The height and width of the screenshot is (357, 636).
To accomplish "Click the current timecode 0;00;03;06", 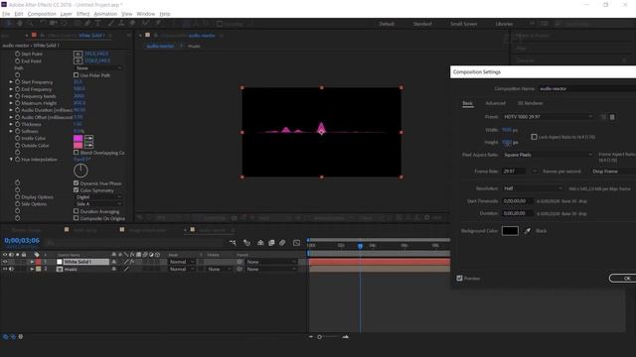I will click(x=22, y=240).
